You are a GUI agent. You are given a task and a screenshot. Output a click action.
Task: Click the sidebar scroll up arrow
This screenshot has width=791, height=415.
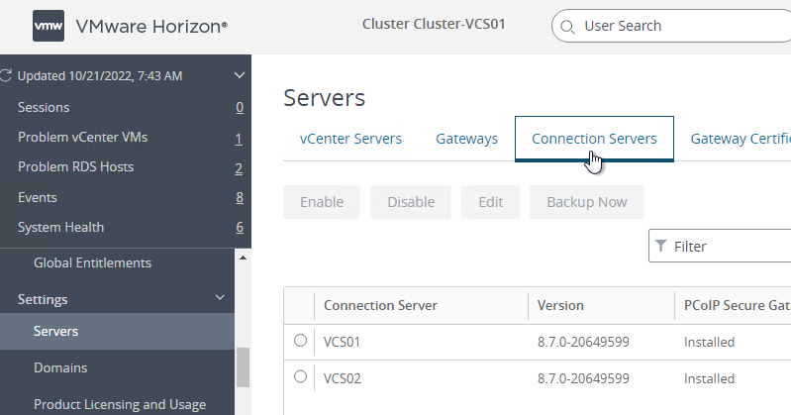(243, 258)
